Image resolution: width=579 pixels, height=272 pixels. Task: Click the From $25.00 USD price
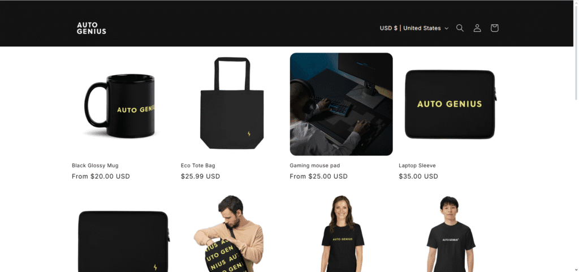pyautogui.click(x=319, y=176)
